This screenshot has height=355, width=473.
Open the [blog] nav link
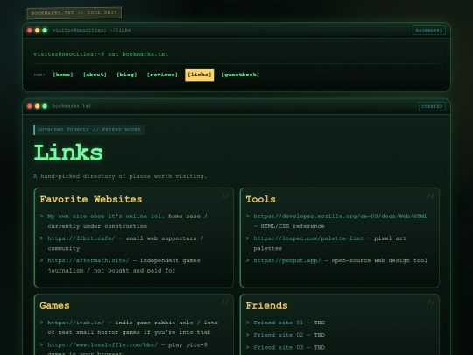tap(127, 75)
